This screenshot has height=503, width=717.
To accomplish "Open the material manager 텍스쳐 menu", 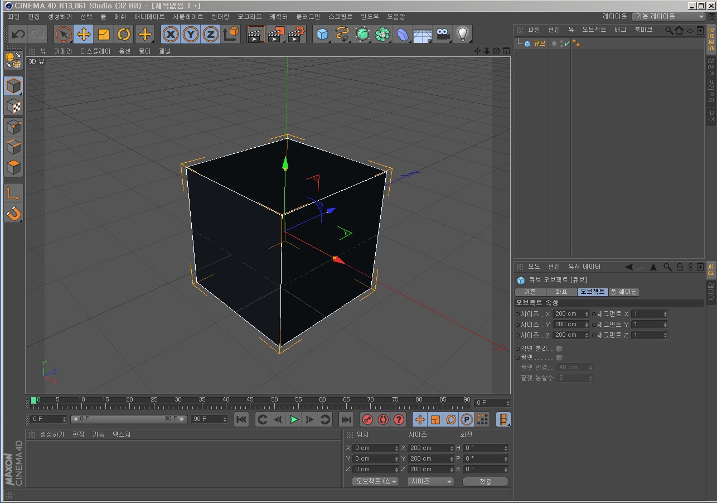I will 122,434.
